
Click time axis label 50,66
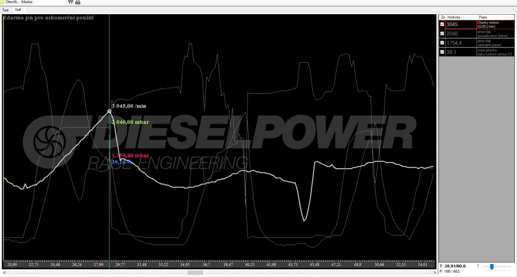379,265
